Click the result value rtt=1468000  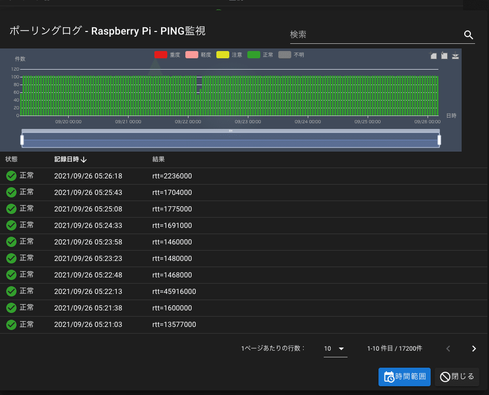pos(172,275)
